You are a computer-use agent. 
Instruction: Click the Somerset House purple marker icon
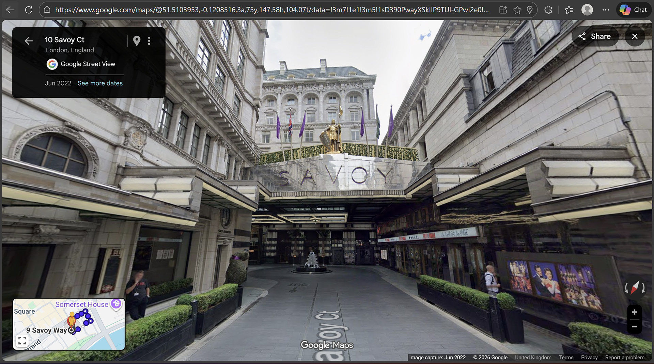click(116, 303)
